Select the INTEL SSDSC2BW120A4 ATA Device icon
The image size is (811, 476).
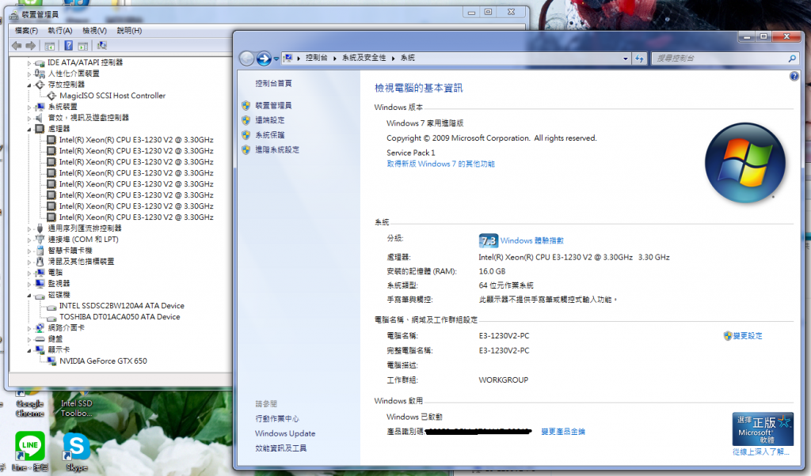click(x=51, y=306)
